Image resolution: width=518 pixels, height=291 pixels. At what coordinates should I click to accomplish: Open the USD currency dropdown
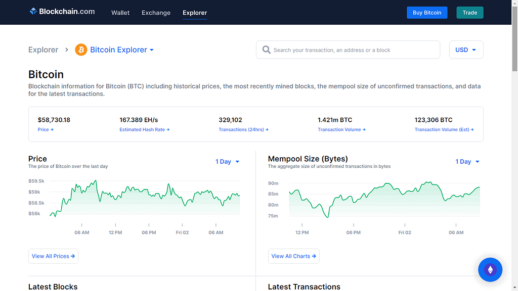(x=466, y=50)
